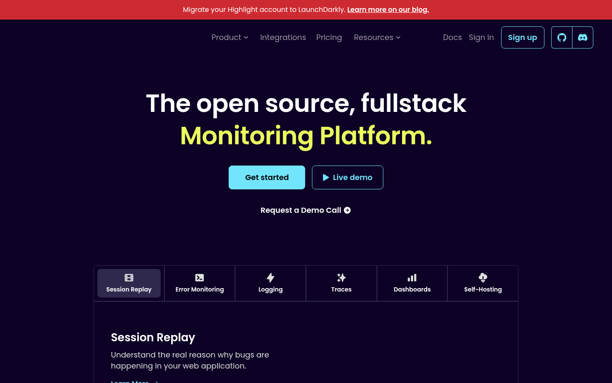Switch to the Logging tab

[270, 283]
